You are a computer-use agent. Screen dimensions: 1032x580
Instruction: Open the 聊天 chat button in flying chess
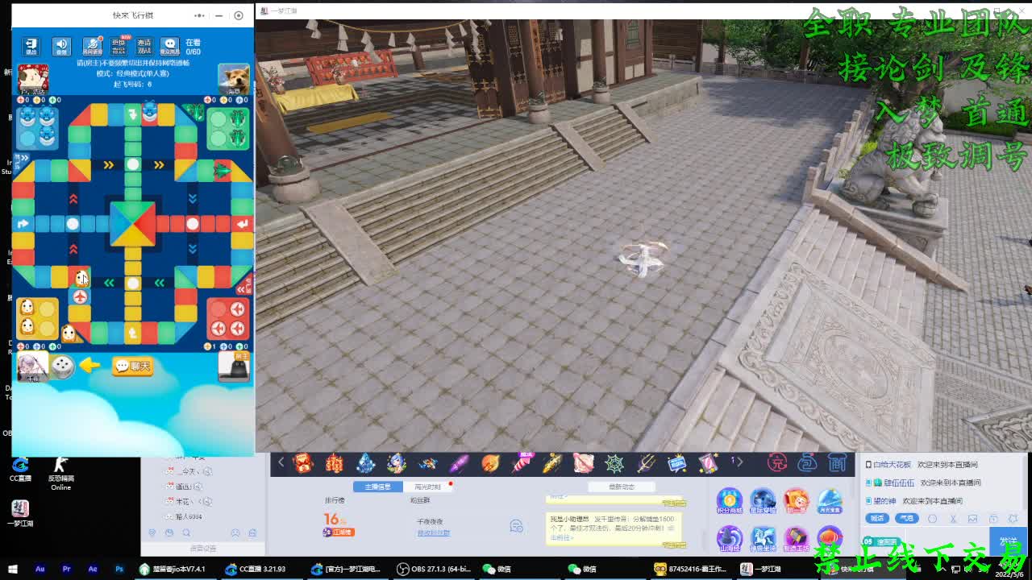[x=133, y=367]
